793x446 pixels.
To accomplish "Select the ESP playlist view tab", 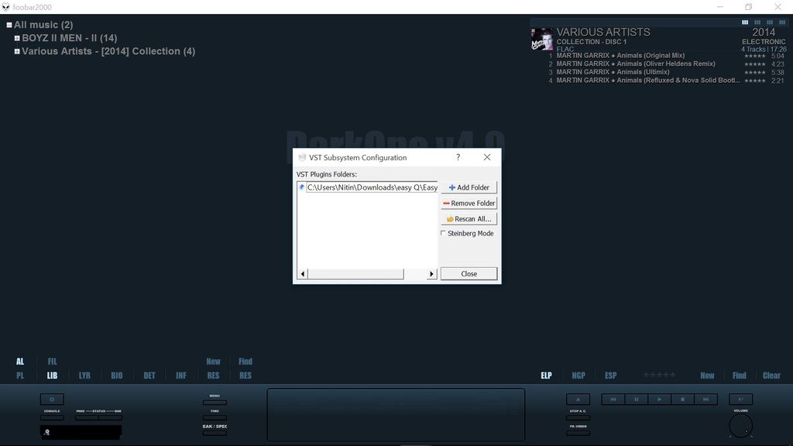I will coord(611,376).
